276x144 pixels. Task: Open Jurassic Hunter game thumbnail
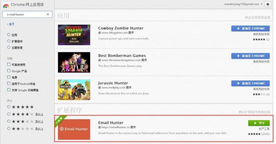[x=74, y=90]
